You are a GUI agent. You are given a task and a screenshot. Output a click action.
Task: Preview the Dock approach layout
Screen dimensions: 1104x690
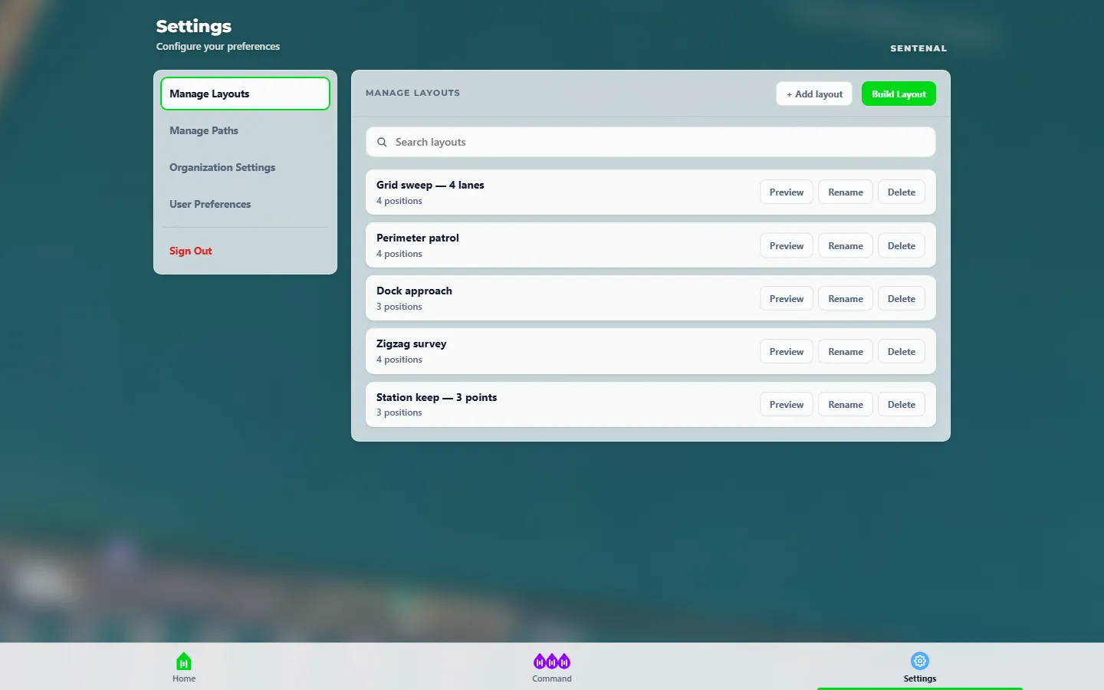coord(787,298)
